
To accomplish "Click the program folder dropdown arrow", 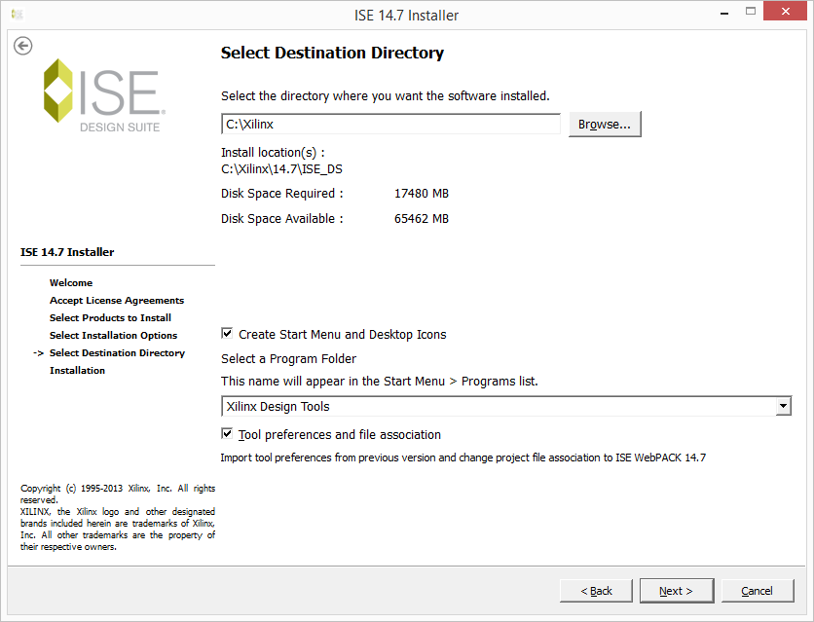I will [x=783, y=406].
